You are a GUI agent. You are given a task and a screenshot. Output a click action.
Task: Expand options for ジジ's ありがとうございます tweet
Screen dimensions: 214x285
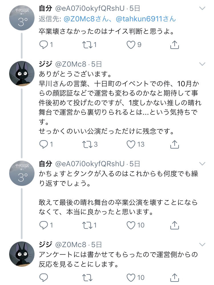click(x=202, y=64)
